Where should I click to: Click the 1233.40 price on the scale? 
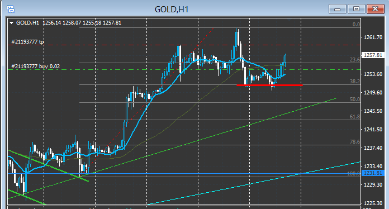373,166
